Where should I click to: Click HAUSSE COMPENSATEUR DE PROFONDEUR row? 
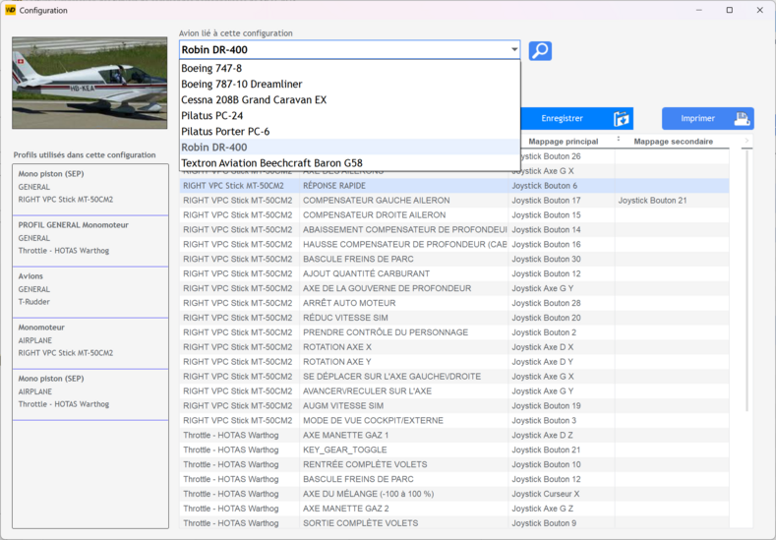click(x=454, y=245)
